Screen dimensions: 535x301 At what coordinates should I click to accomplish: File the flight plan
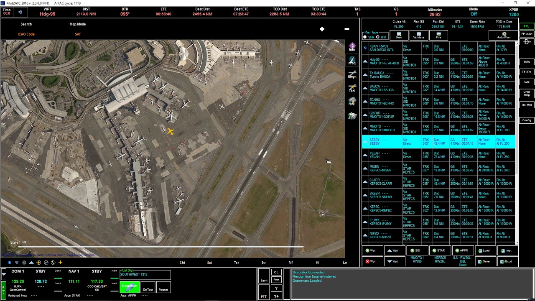coord(438,35)
